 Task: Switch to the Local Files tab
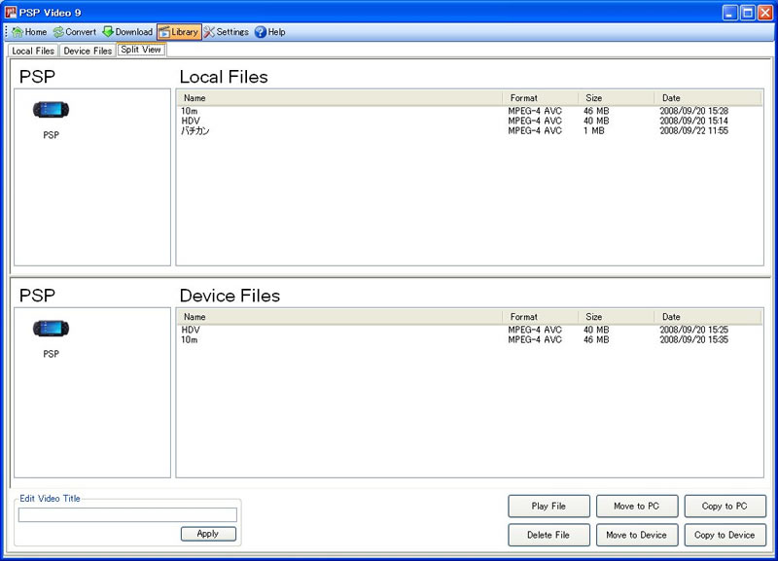click(x=33, y=51)
